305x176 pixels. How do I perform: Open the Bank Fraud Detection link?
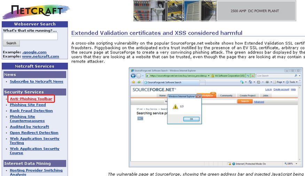(31, 110)
